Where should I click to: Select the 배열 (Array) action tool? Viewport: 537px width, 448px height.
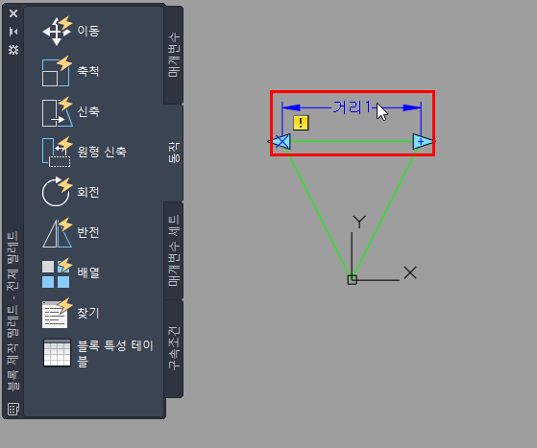pyautogui.click(x=71, y=272)
